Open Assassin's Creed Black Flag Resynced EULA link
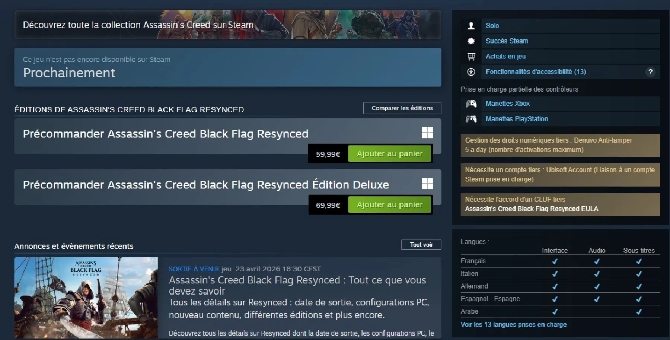The image size is (670, 340). [532, 209]
